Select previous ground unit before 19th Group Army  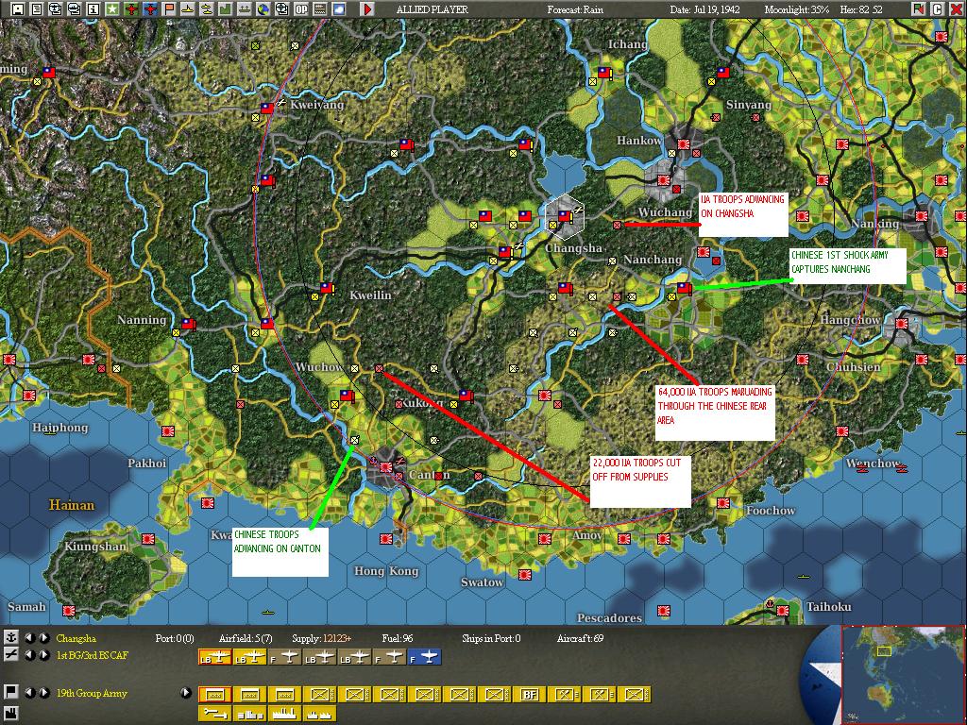29,693
